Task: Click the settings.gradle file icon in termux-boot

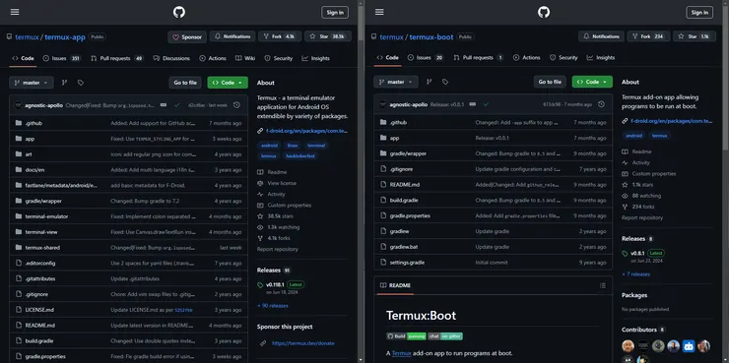Action: coord(383,263)
